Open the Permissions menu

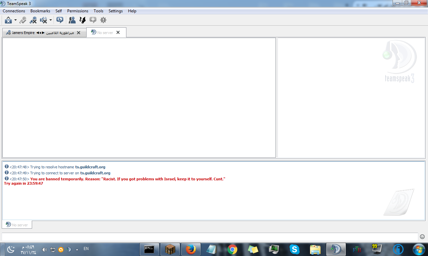click(x=78, y=11)
